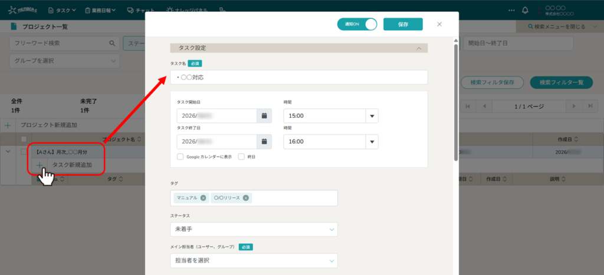
Task: Open the ナレッジパネル navigation item
Action: pyautogui.click(x=188, y=11)
